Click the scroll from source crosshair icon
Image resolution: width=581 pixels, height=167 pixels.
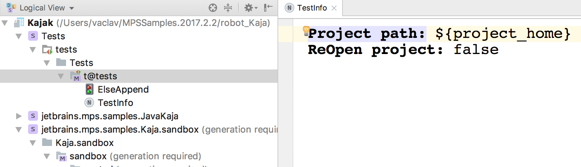(x=213, y=8)
